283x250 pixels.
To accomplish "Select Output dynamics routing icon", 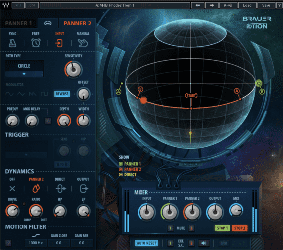I will [84, 189].
